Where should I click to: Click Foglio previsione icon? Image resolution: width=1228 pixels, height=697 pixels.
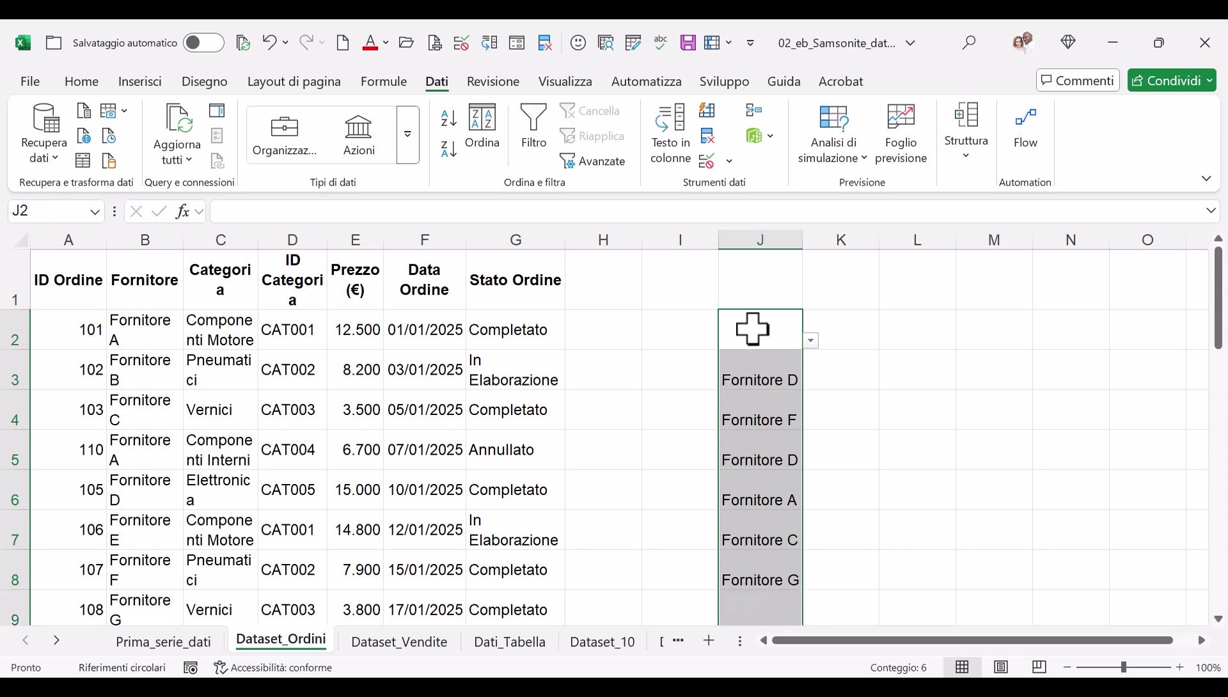901,134
